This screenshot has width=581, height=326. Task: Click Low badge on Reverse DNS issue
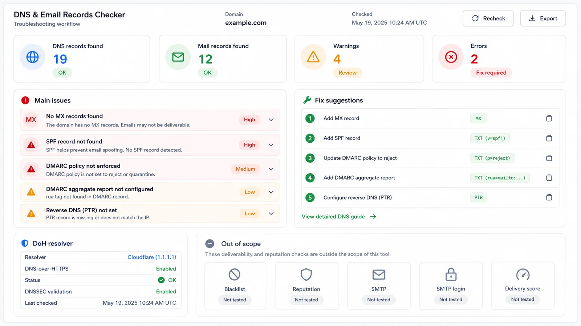coord(249,213)
